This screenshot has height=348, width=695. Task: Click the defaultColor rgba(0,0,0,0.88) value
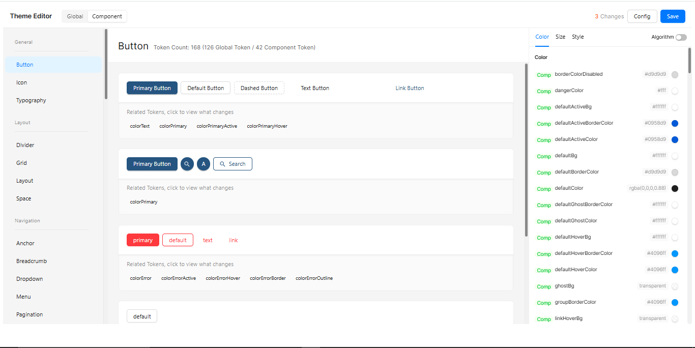click(648, 188)
